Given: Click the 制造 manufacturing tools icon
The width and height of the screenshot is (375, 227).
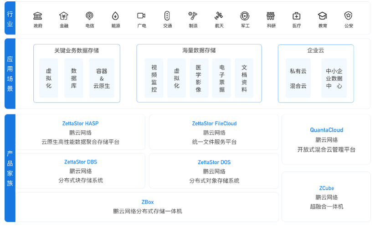Looking at the screenshot, I should 193,16.
